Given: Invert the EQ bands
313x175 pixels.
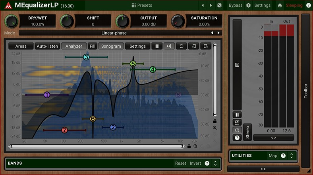Looking at the screenshot, I should click(x=195, y=163).
